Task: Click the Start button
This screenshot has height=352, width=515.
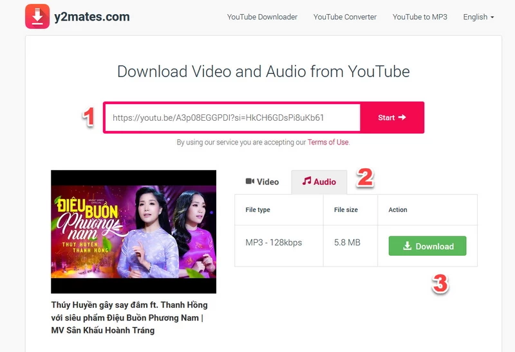Action: pyautogui.click(x=392, y=118)
